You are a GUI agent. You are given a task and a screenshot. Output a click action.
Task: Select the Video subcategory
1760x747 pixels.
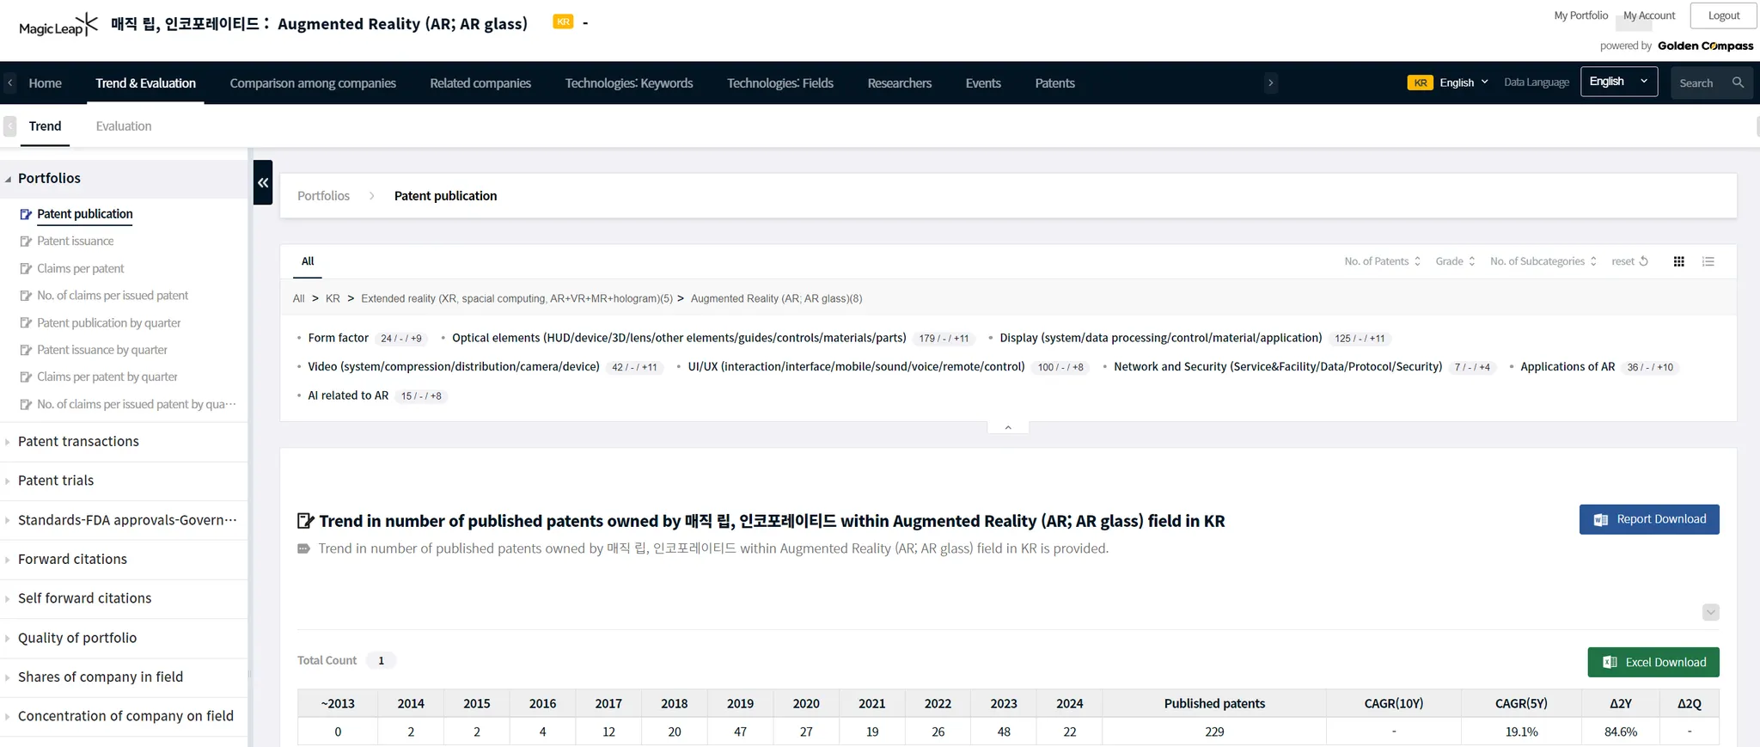454,366
